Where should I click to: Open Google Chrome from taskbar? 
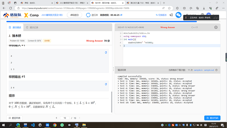point(55,125)
